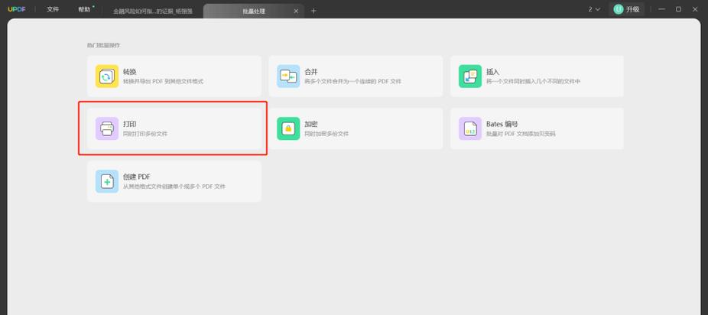Select the blue 合并 merge icon
This screenshot has width=708, height=315.
(288, 76)
